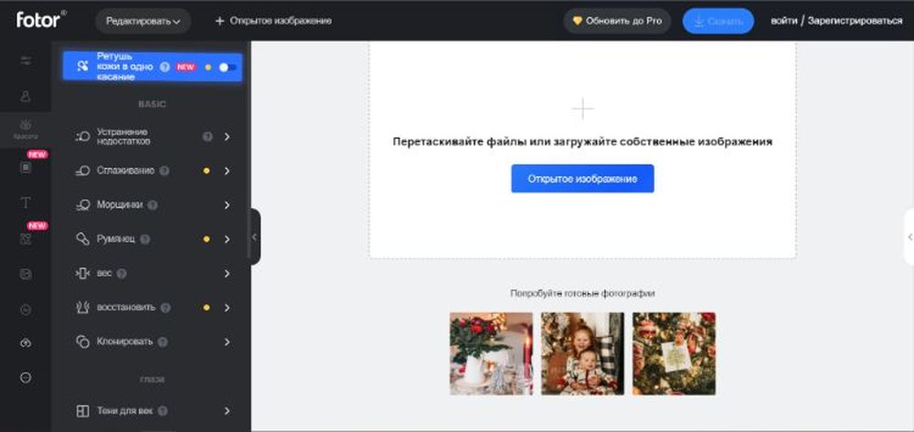Expand the right side panel arrow
Viewport: 914px width, 432px height.
click(x=909, y=237)
